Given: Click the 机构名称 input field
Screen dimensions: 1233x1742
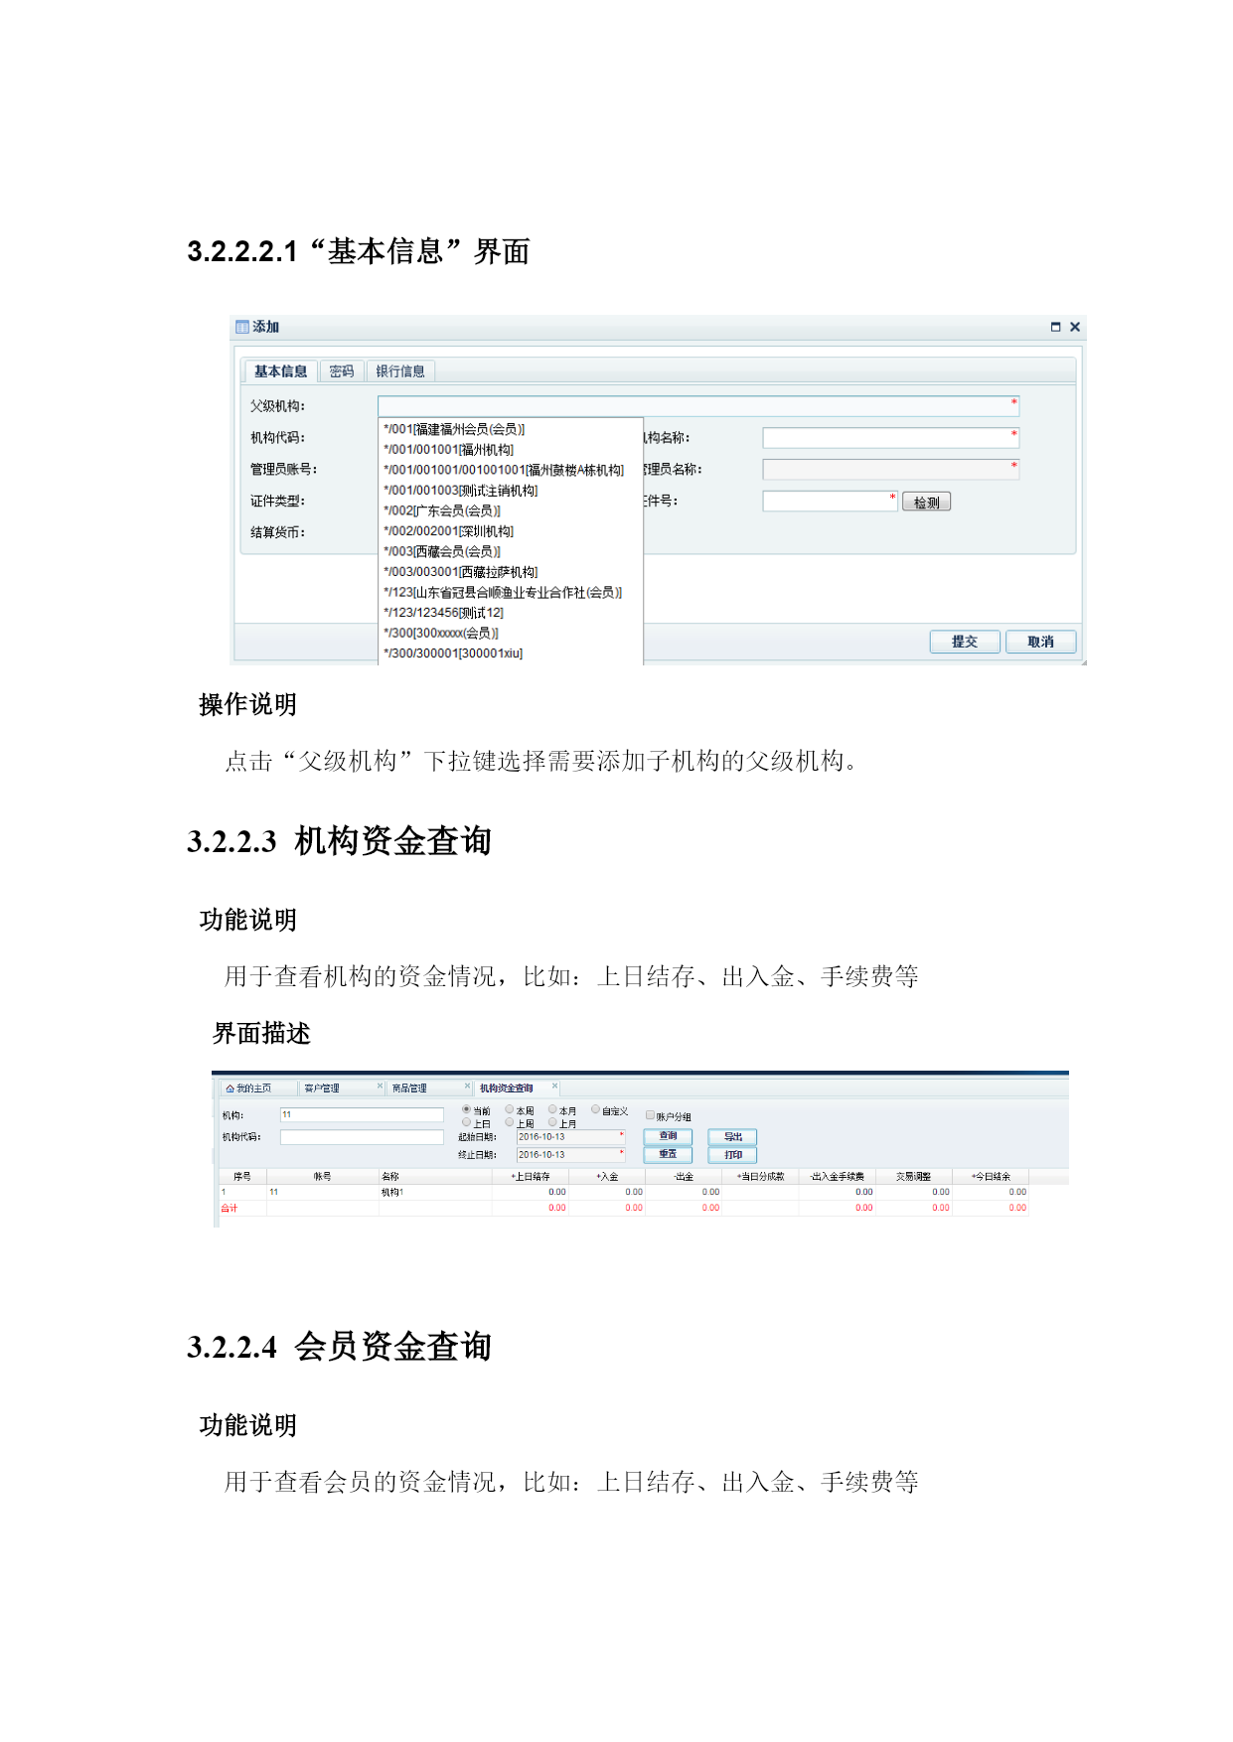Looking at the screenshot, I should [890, 438].
